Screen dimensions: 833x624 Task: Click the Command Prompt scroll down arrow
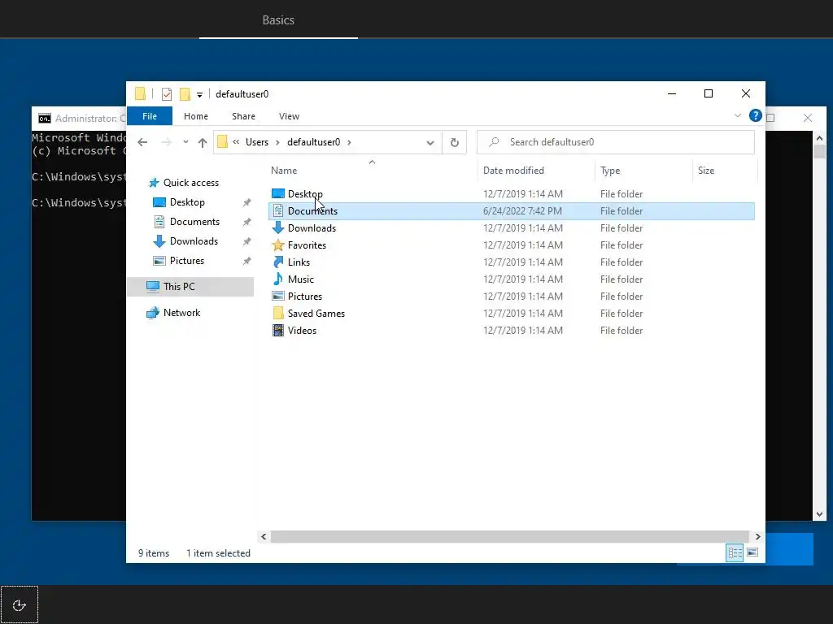pyautogui.click(x=819, y=513)
